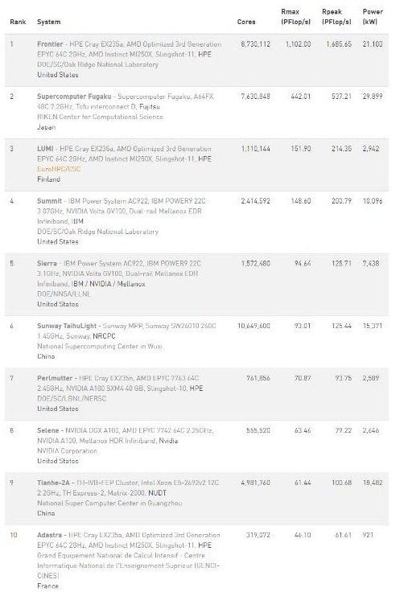Click the Rmax (PFlop/s) column header

click(295, 17)
